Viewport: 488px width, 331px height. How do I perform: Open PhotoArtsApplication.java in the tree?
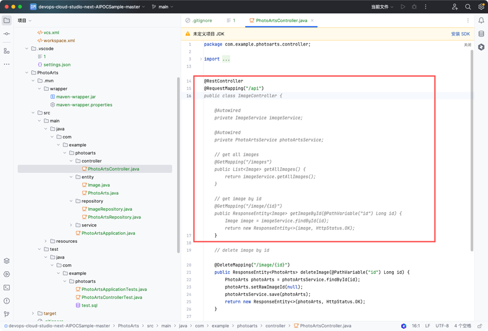pos(105,233)
